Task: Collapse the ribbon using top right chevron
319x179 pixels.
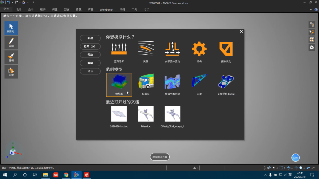Action: coord(311,9)
